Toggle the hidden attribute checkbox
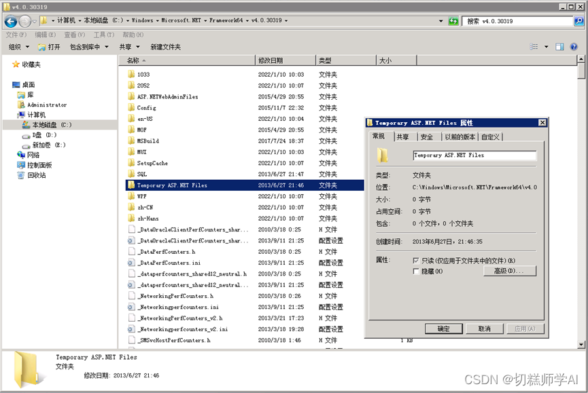This screenshot has height=393, width=588. coord(415,272)
